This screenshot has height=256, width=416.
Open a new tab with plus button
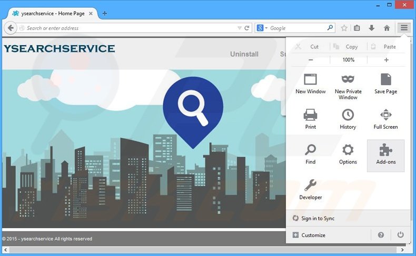(x=105, y=13)
